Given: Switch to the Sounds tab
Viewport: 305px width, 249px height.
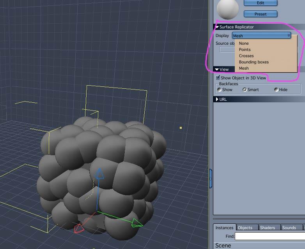Looking at the screenshot, I should tap(289, 228).
